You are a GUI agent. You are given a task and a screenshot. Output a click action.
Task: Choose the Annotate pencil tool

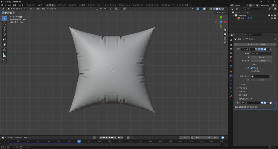tap(4, 50)
